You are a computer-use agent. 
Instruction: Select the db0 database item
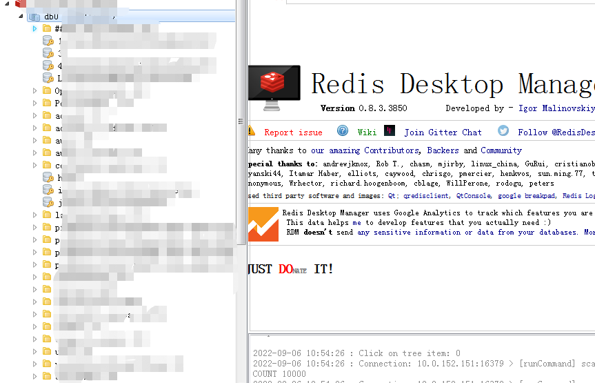(x=131, y=17)
